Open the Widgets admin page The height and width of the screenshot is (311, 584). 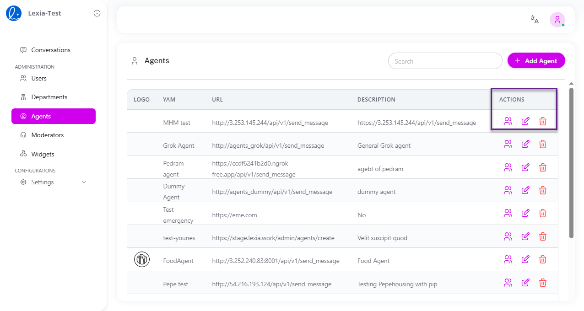click(43, 154)
